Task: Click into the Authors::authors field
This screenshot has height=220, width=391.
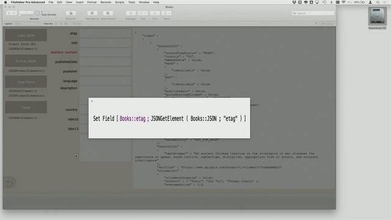Action: (x=105, y=53)
